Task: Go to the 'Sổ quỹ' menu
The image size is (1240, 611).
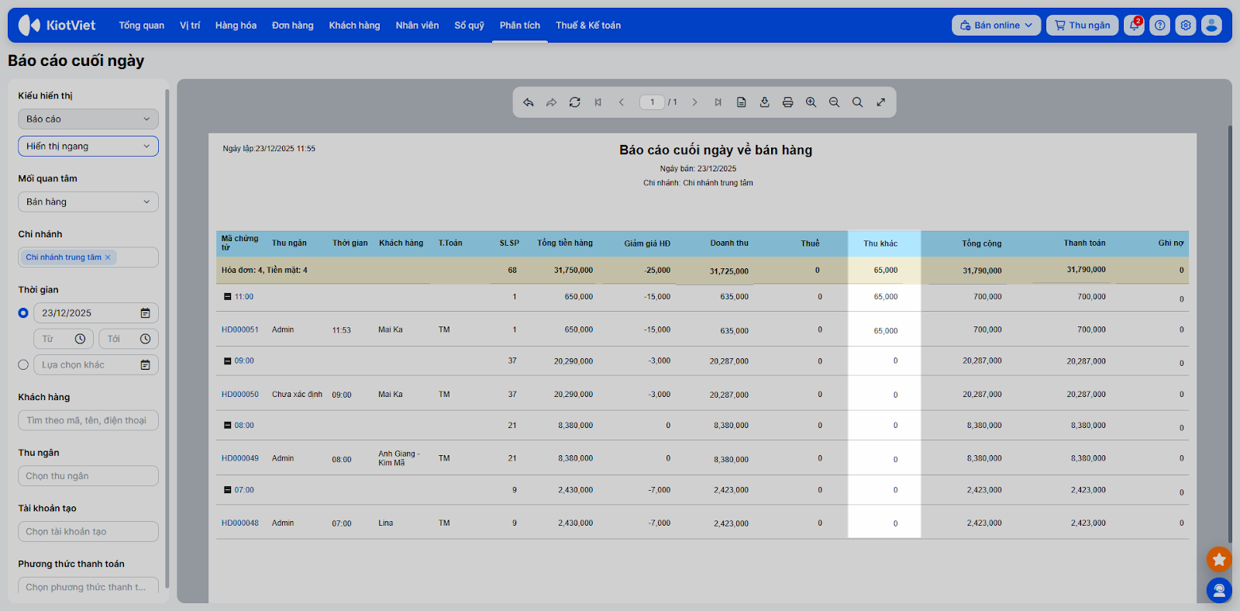Action: coord(469,26)
